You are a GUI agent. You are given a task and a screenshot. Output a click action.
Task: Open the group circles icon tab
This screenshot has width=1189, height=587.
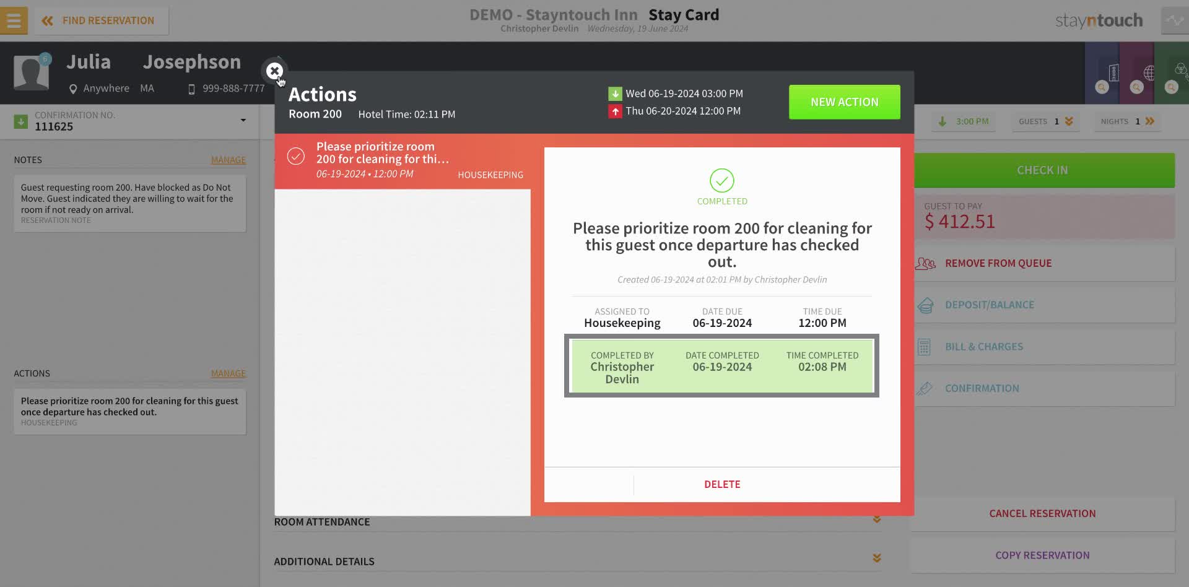click(1181, 69)
